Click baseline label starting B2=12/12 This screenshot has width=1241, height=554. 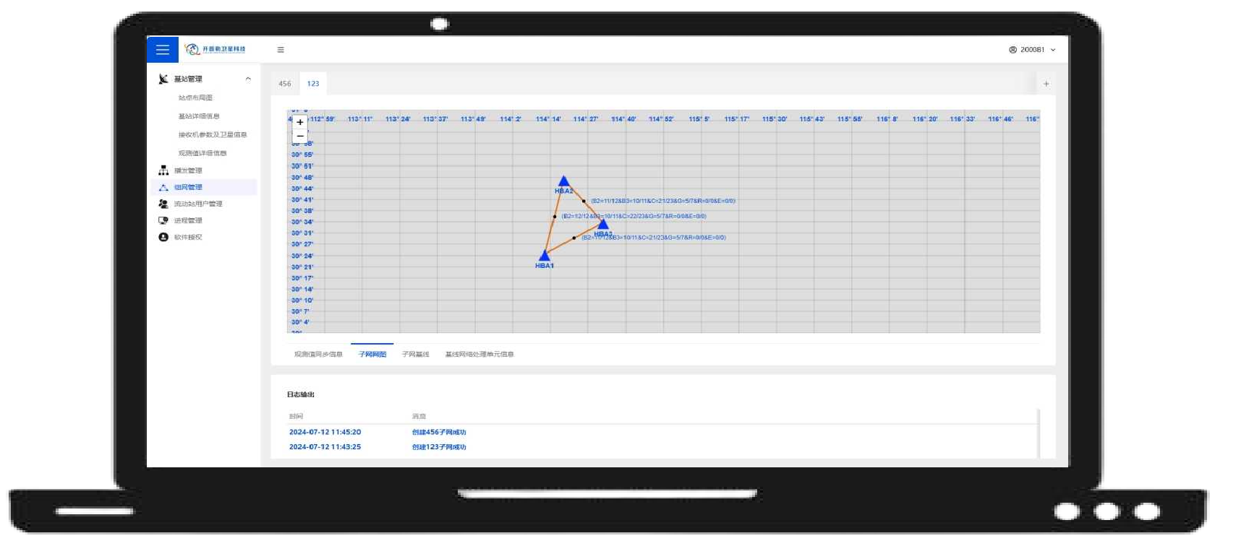[634, 216]
